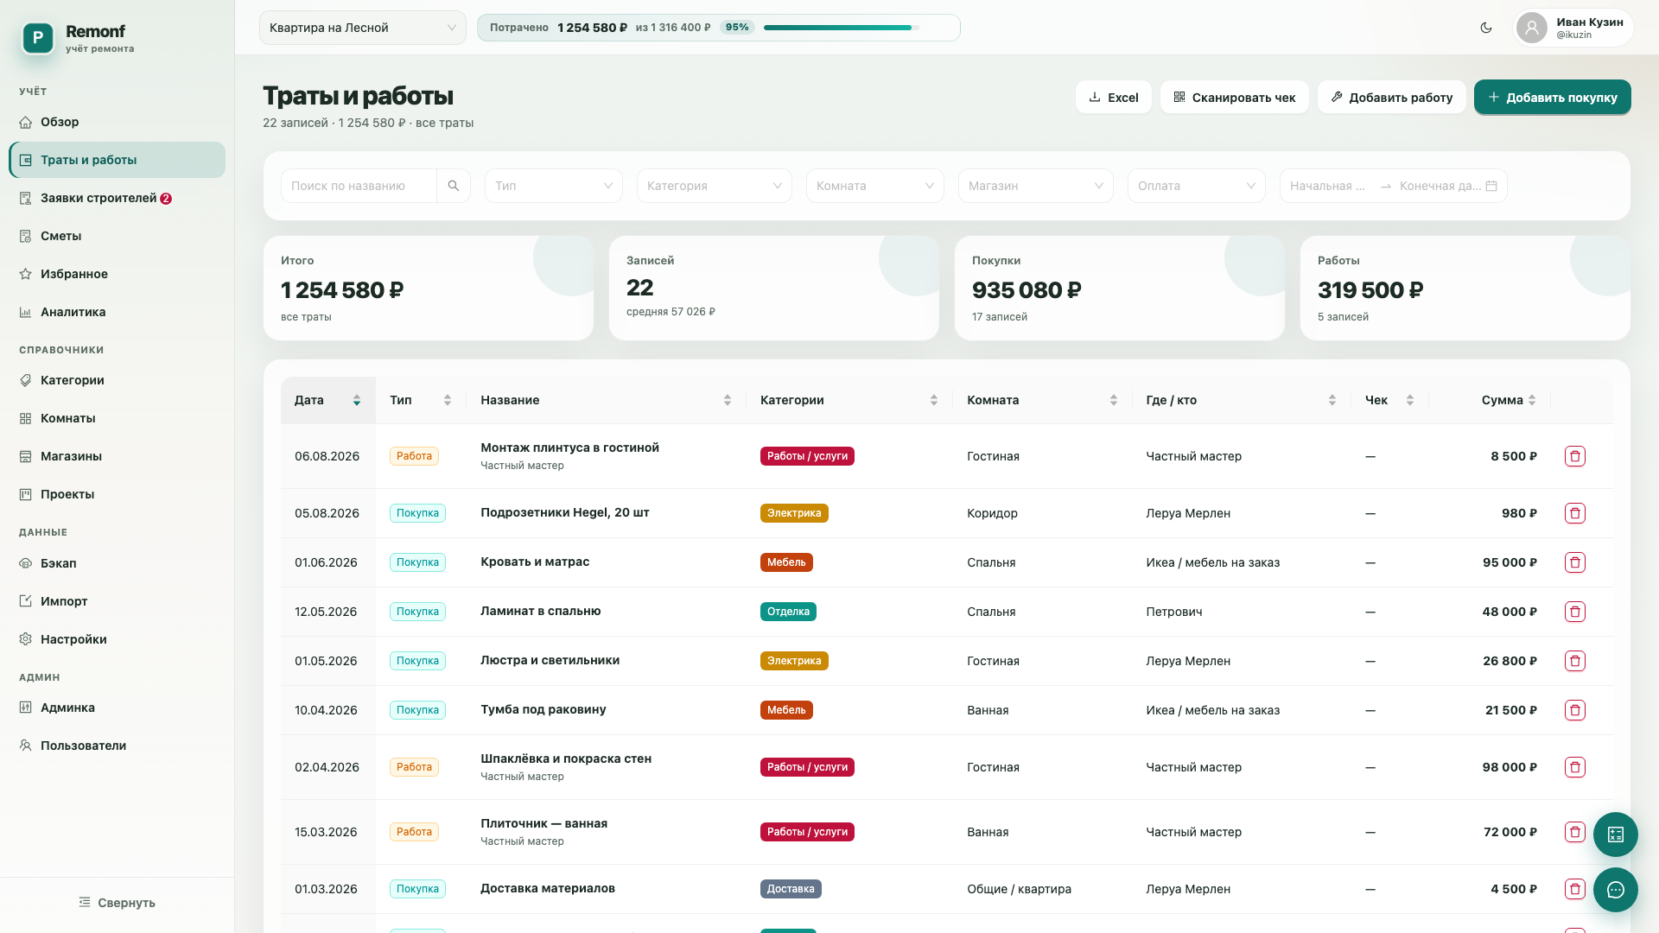Expand the Комната filter dropdown

[875, 186]
